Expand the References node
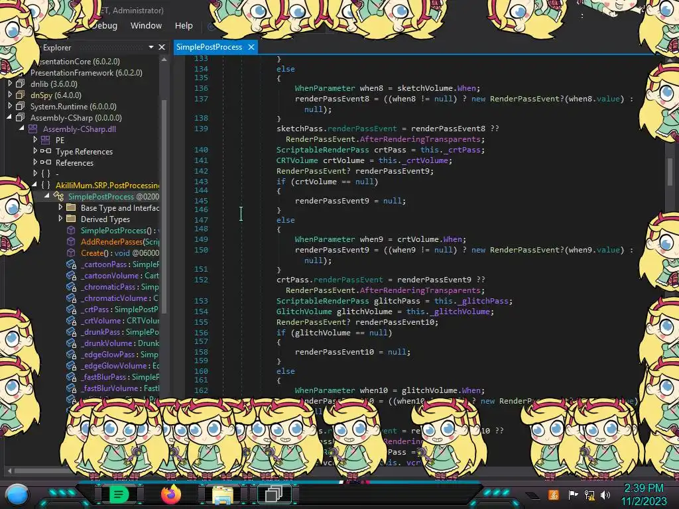Screen dimensions: 679x509 (35, 162)
